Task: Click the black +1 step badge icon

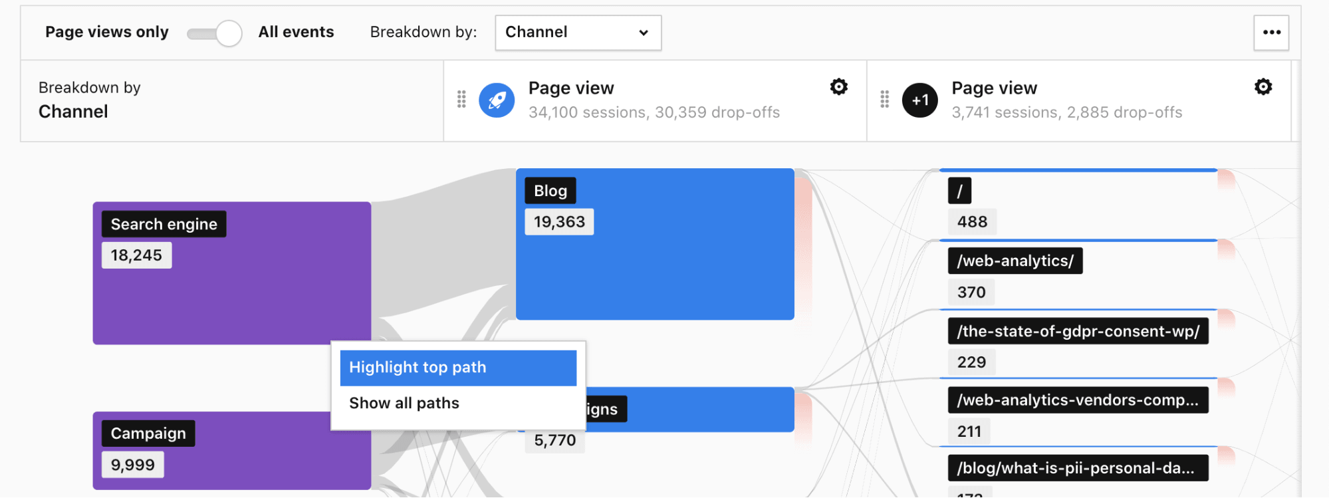Action: 919,100
